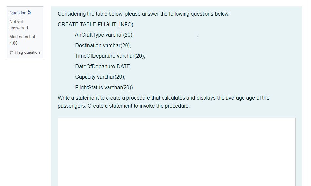Click the Flag question link text
Viewport: 311px width, 186px height.
click(x=27, y=52)
